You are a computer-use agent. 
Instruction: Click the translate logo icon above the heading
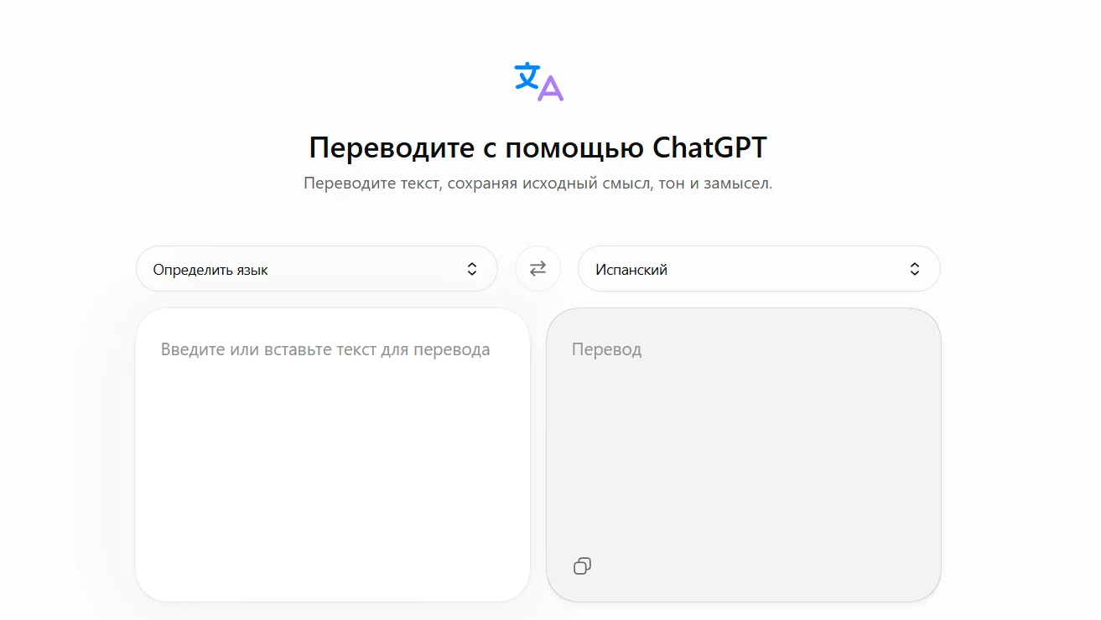[538, 81]
